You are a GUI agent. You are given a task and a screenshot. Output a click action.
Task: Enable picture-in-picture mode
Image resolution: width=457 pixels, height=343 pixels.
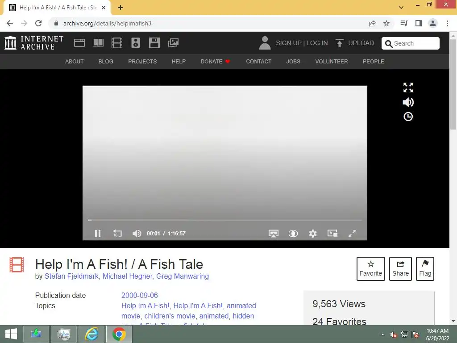click(332, 233)
